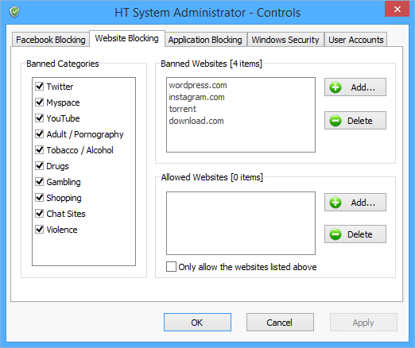Close the Controls window
Screen dimensions: 415x348
(x=397, y=10)
